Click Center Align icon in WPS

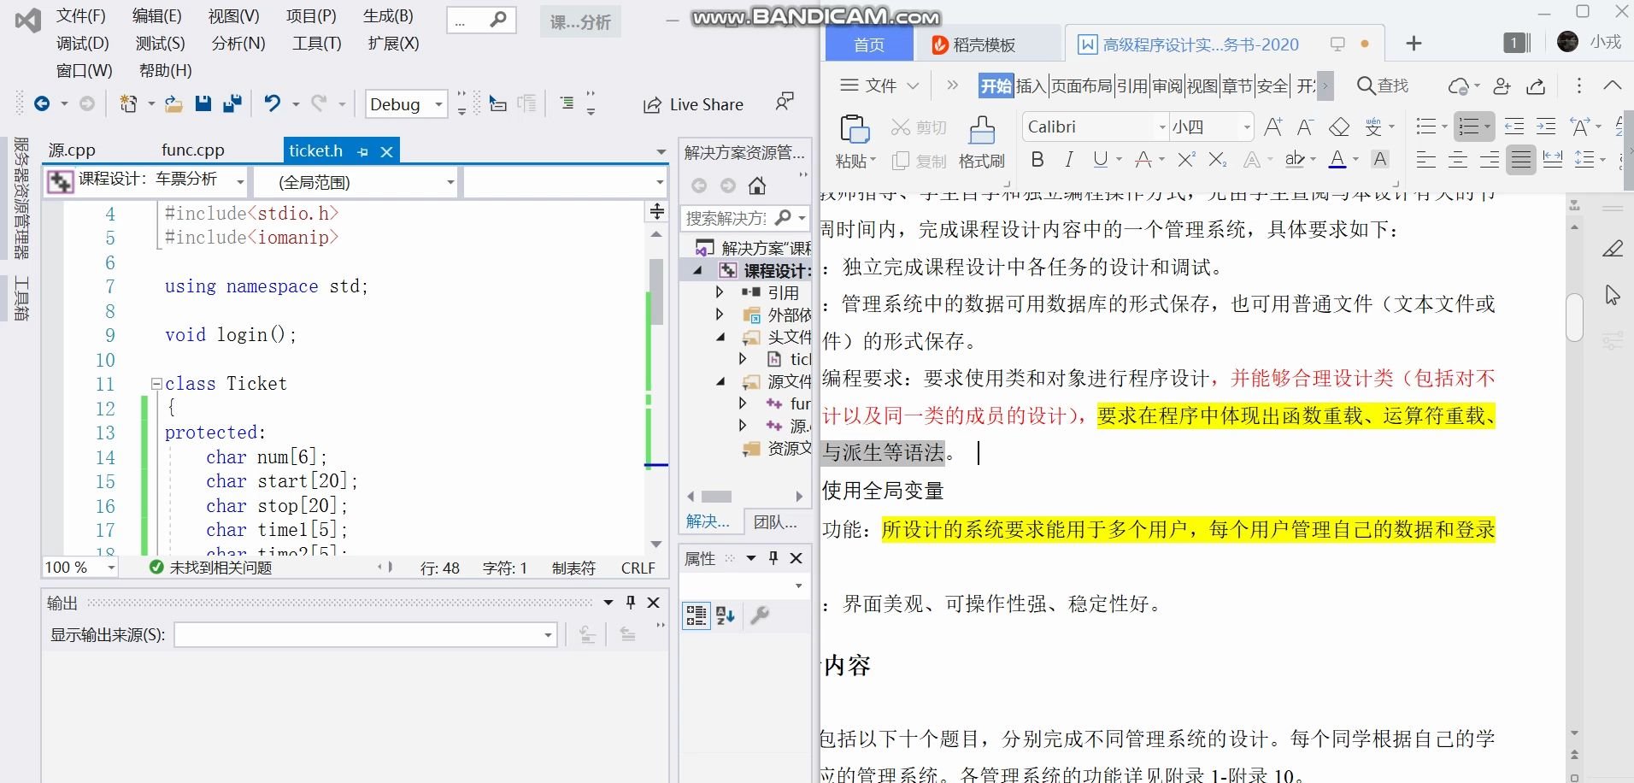[x=1458, y=159]
